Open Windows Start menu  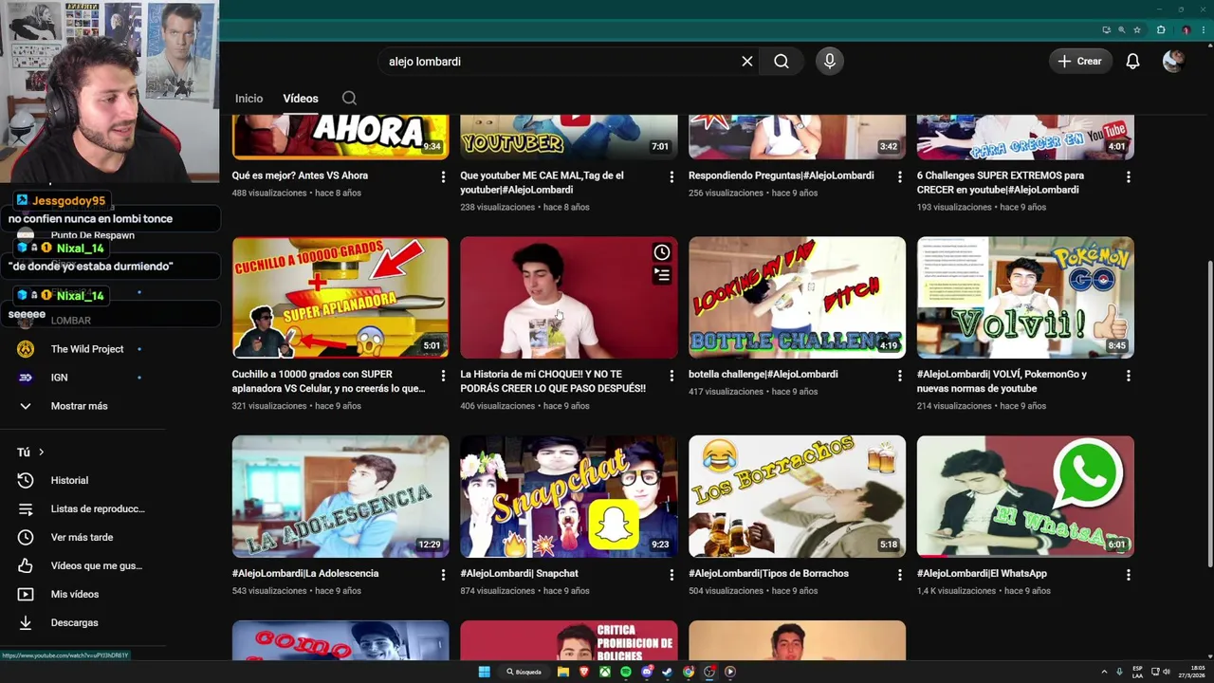pos(485,672)
